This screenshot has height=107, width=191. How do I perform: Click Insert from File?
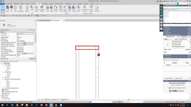tap(97, 9)
